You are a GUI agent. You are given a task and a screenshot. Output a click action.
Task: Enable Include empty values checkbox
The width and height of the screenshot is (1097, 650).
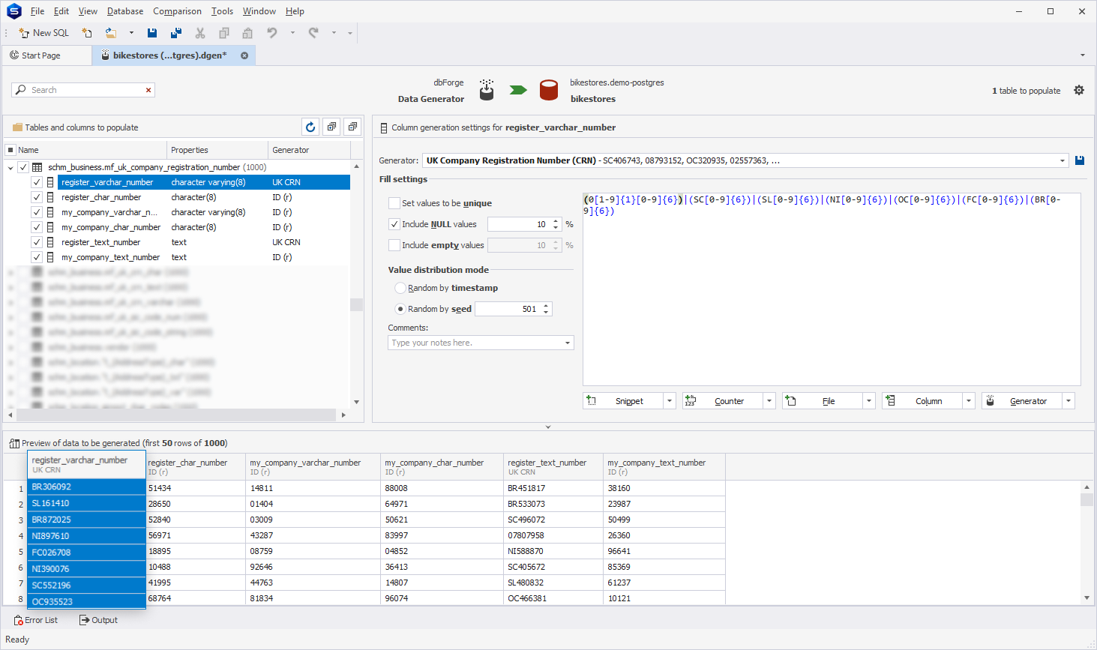(x=394, y=245)
